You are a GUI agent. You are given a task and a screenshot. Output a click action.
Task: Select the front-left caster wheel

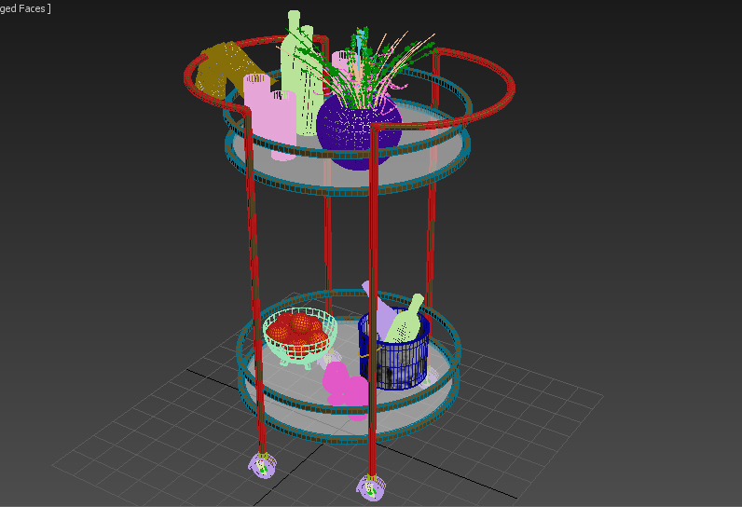pyautogui.click(x=263, y=465)
